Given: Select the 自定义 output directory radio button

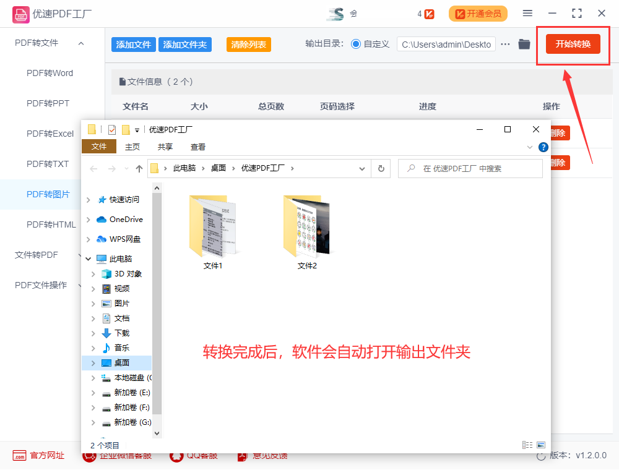Looking at the screenshot, I should click(356, 44).
